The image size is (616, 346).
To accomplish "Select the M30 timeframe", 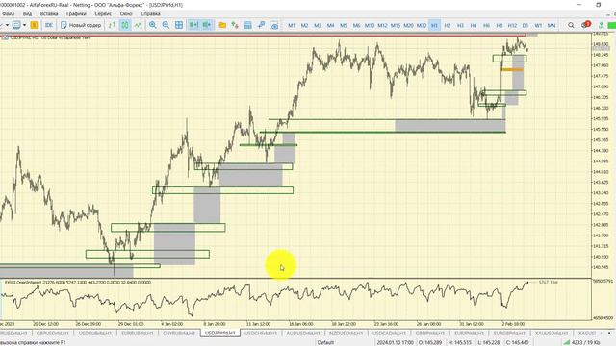I will (x=422, y=25).
